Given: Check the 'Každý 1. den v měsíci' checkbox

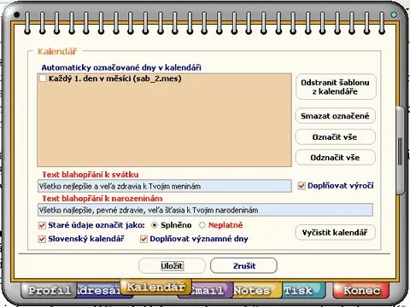Looking at the screenshot, I should tap(43, 78).
